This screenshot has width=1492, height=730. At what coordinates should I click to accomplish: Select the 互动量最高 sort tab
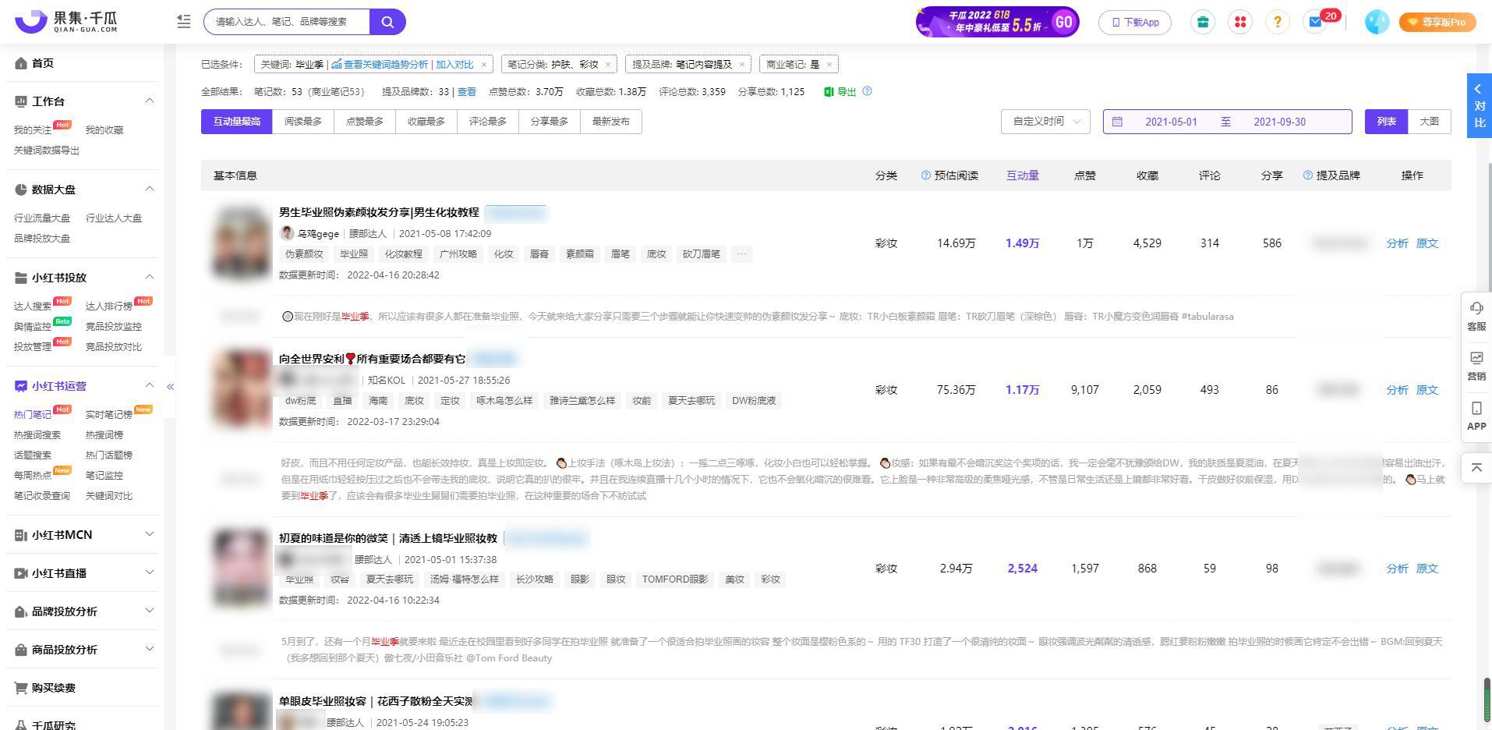(237, 122)
